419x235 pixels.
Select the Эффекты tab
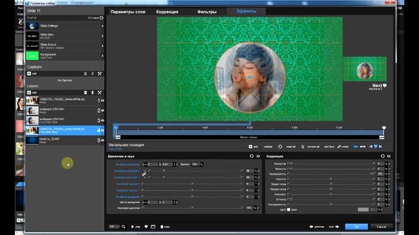point(246,11)
